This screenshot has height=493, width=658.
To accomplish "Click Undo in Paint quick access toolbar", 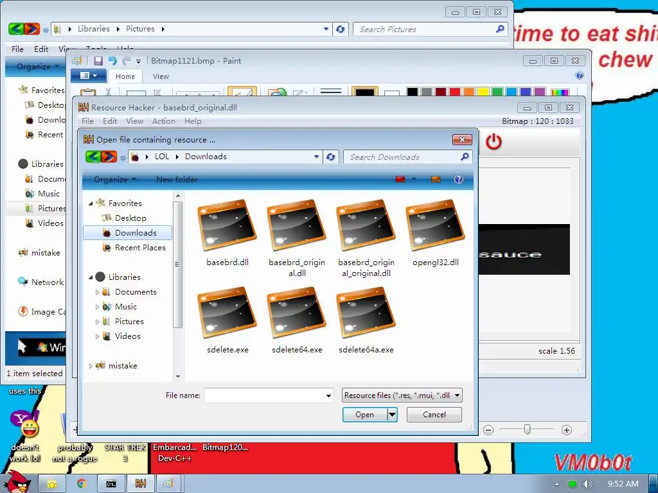I will (x=112, y=61).
